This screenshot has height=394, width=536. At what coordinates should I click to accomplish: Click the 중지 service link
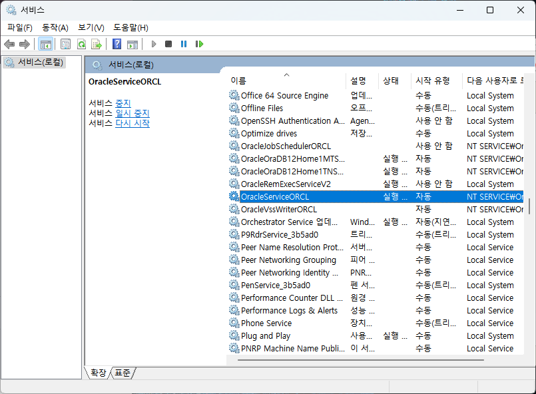pyautogui.click(x=123, y=103)
